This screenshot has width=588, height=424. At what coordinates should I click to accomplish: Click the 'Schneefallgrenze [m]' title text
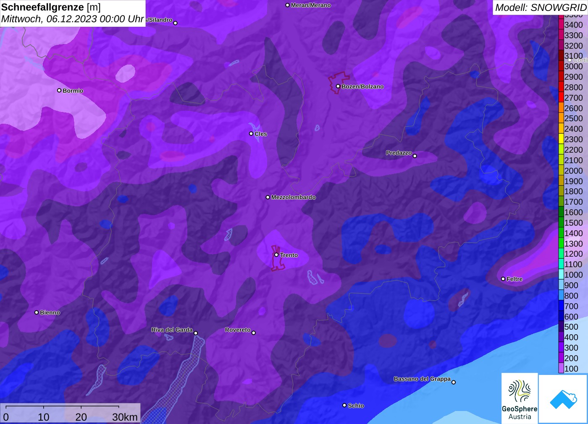point(51,7)
